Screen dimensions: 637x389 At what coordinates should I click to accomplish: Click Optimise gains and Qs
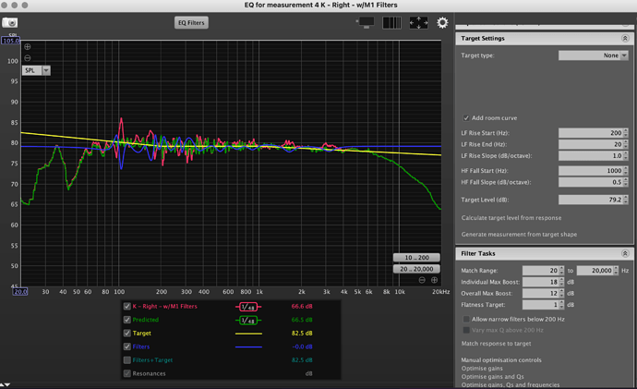[x=492, y=377]
